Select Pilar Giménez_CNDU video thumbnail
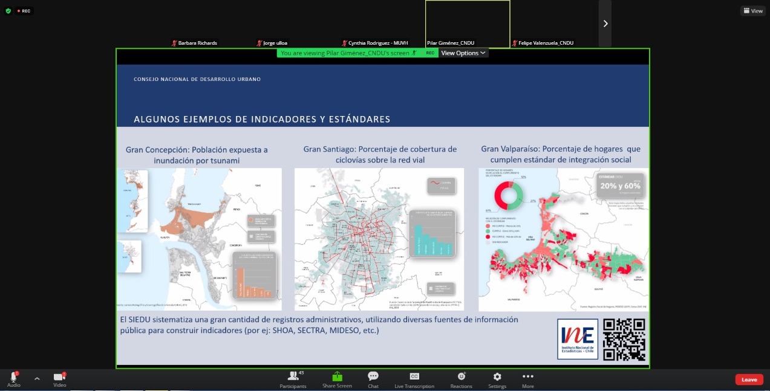The width and height of the screenshot is (770, 391). [x=467, y=24]
